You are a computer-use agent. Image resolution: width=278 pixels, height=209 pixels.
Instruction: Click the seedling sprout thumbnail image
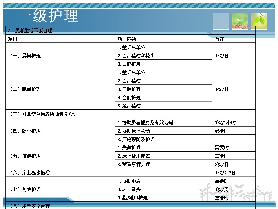tap(240, 21)
